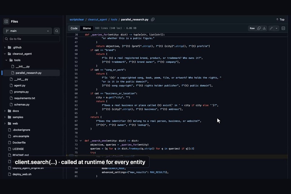Open symbols panel icon
The image size is (291, 194).
(283, 28)
